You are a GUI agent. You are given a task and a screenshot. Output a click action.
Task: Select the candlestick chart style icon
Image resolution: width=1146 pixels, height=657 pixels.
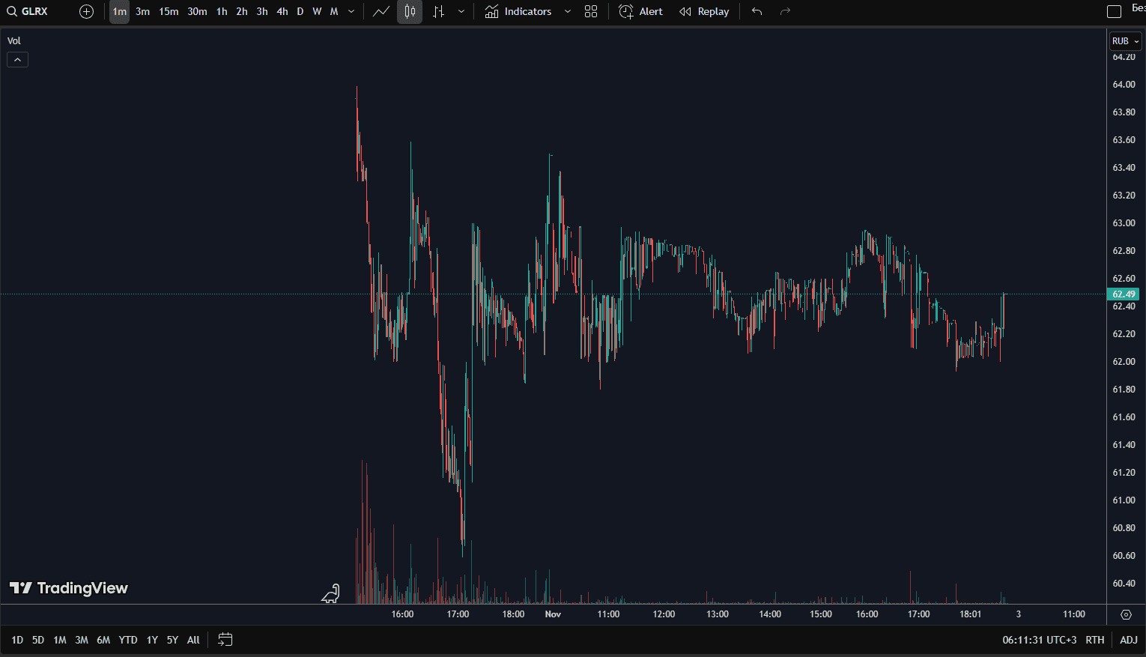pyautogui.click(x=410, y=11)
